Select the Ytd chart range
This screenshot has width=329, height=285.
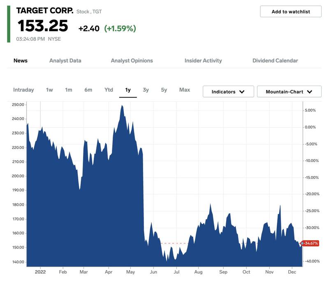109,90
